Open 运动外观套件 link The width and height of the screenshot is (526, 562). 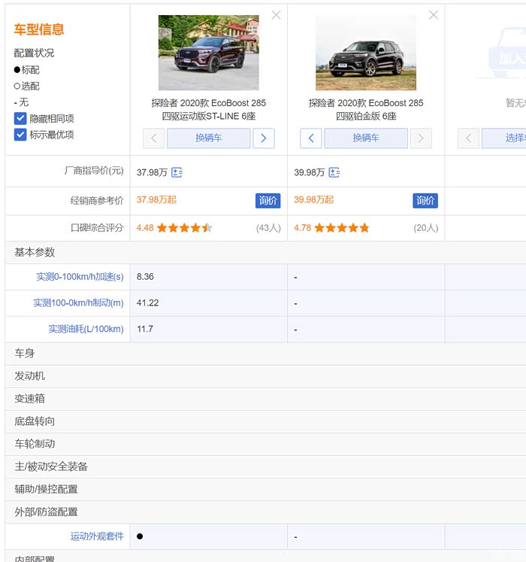(97, 536)
